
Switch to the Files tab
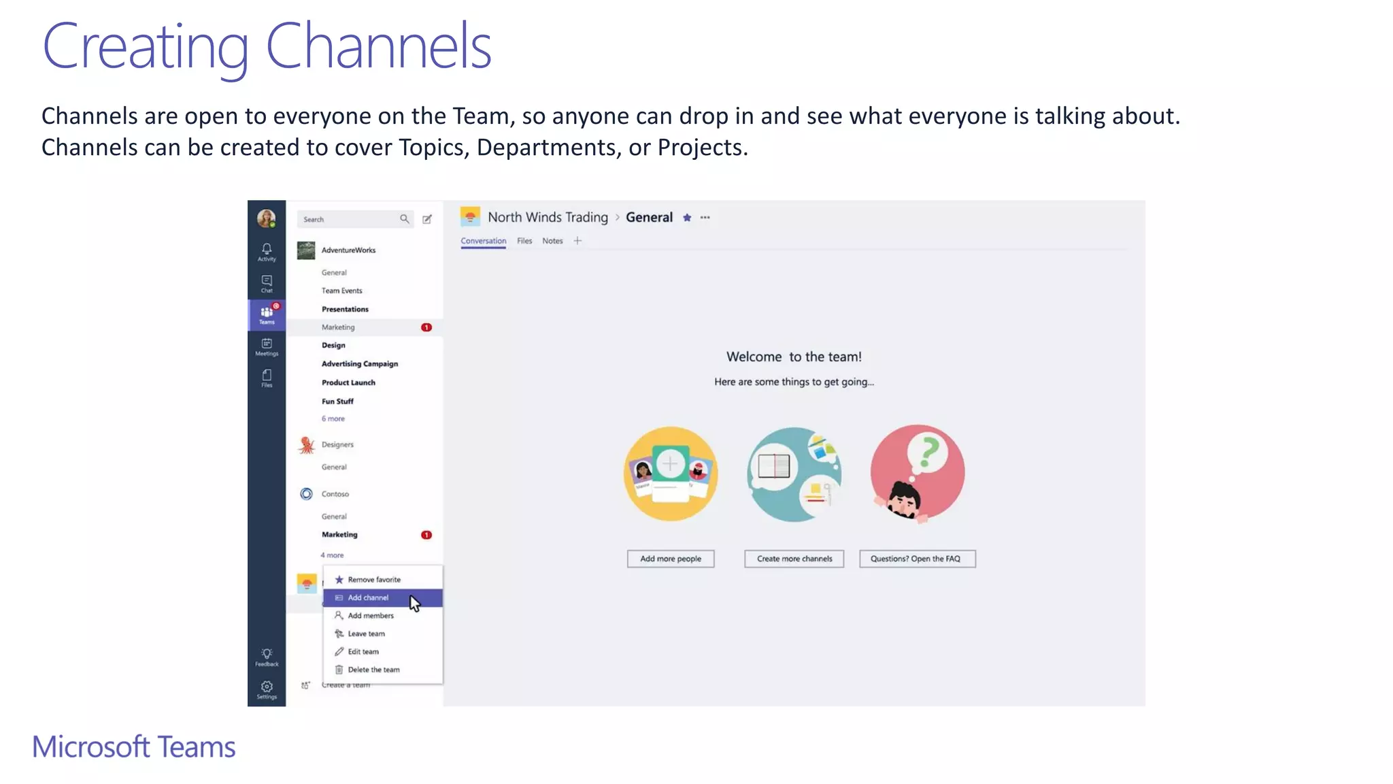[524, 241]
